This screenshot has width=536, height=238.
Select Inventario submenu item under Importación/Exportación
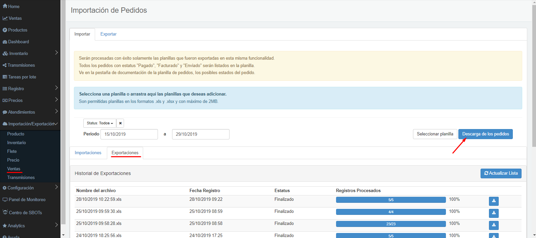pos(16,143)
